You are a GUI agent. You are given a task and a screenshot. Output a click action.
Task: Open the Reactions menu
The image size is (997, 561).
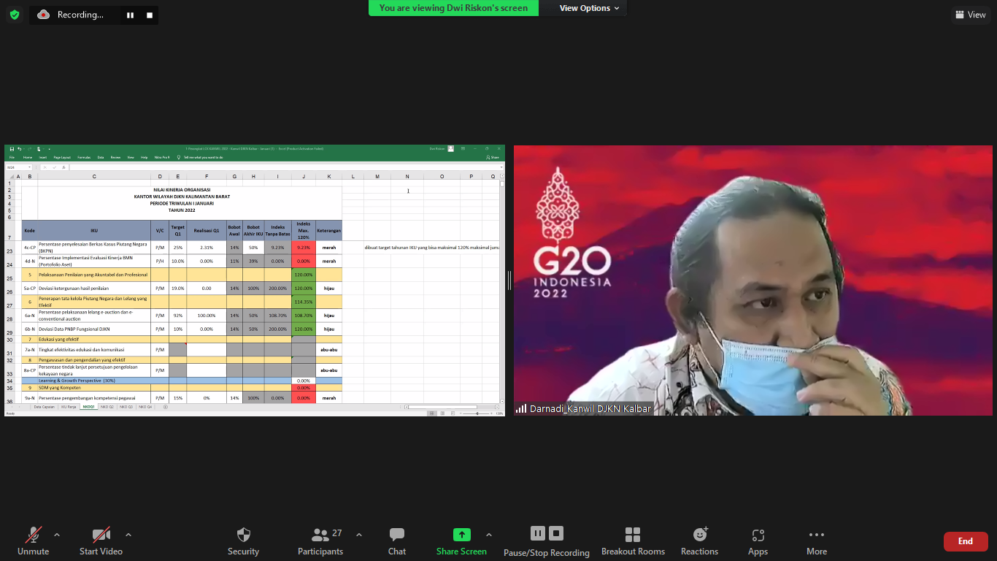click(x=700, y=535)
